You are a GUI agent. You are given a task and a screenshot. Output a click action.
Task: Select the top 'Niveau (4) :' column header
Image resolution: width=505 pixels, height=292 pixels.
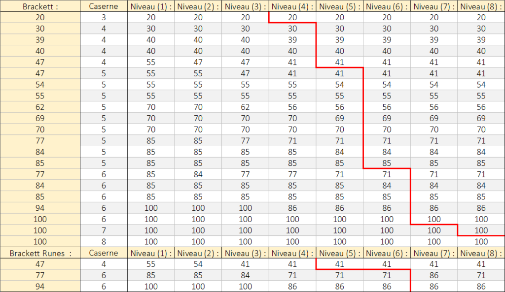[292, 6]
